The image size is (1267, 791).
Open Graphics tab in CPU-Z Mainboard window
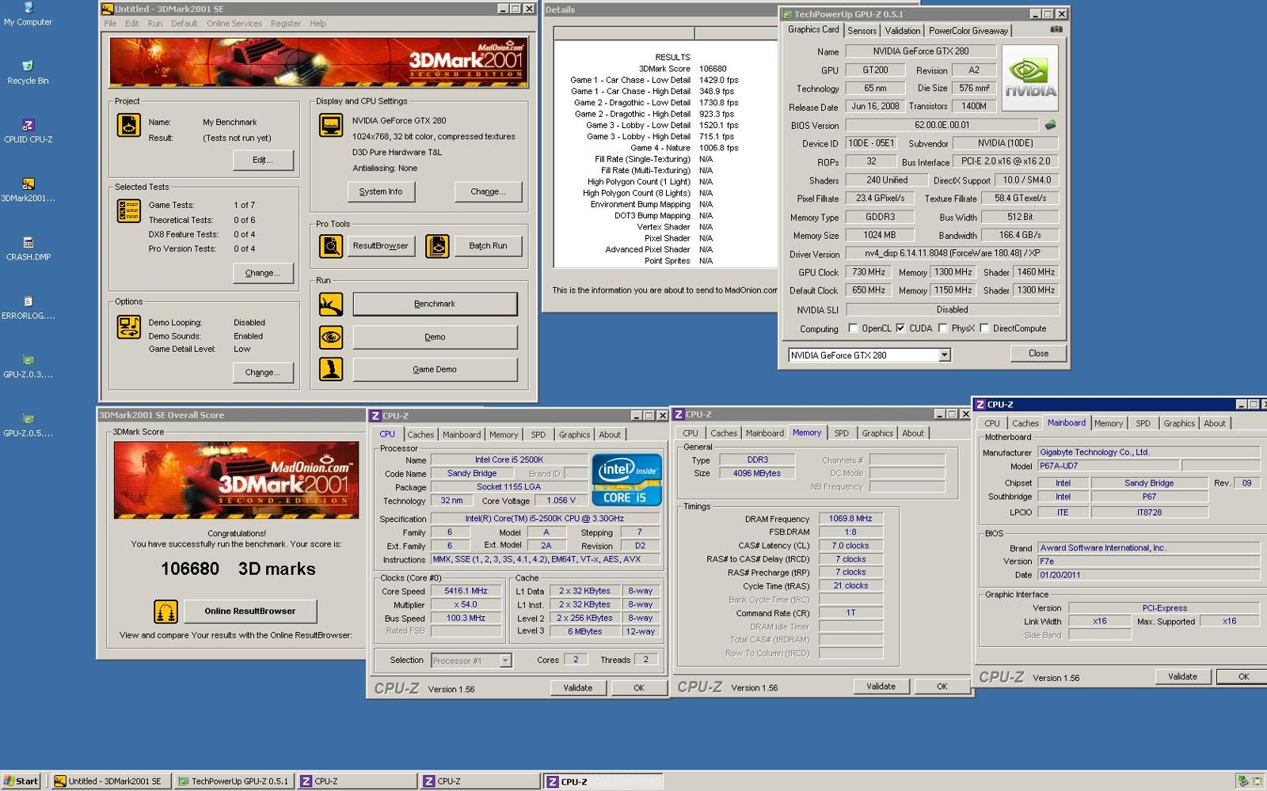point(1179,423)
